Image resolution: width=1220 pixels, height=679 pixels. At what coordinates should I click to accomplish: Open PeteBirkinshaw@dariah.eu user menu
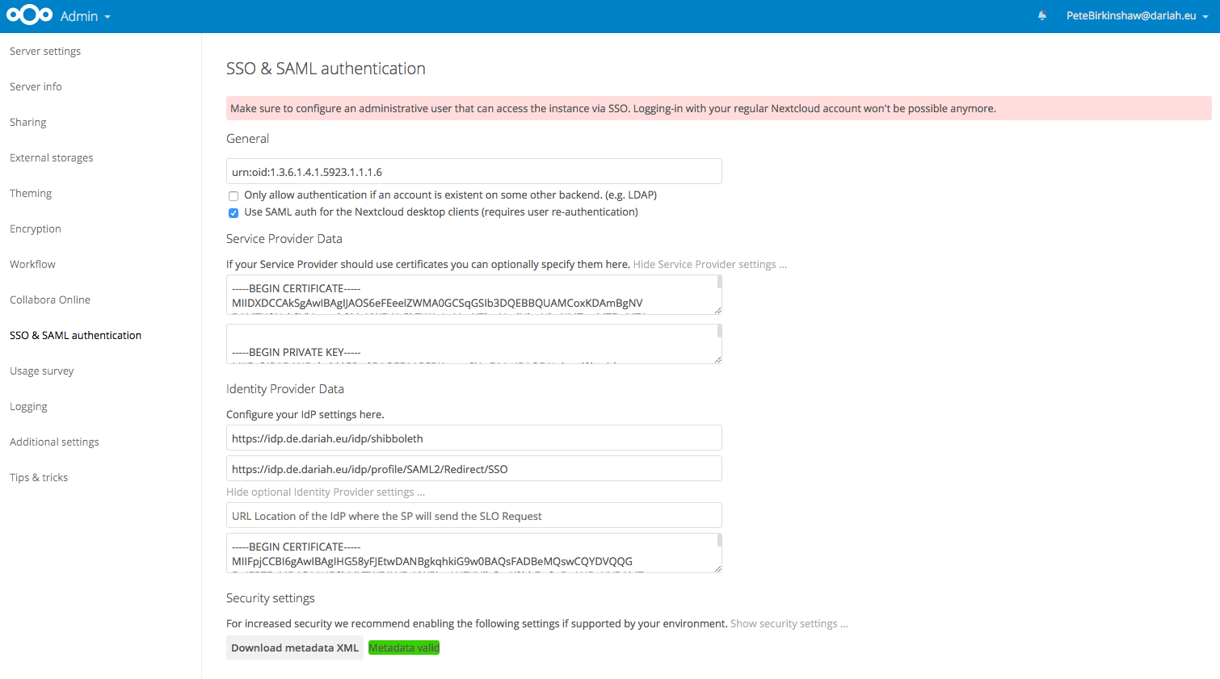coord(1137,15)
